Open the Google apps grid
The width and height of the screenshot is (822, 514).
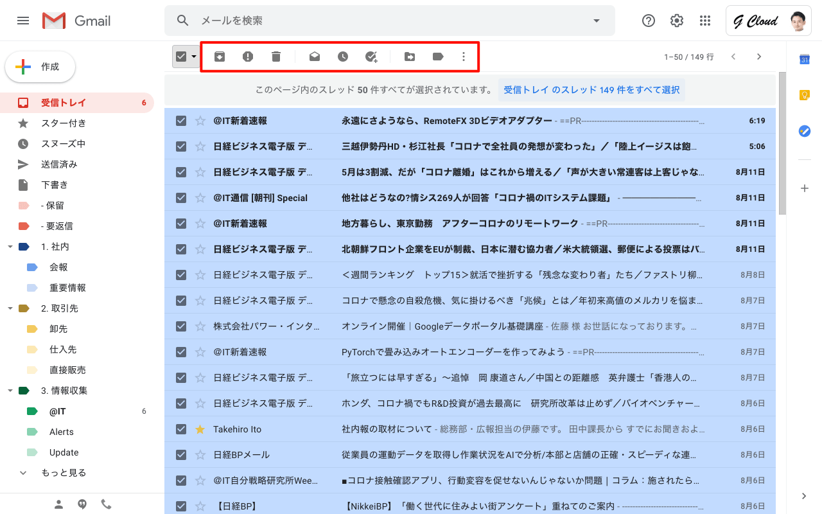[x=705, y=21]
